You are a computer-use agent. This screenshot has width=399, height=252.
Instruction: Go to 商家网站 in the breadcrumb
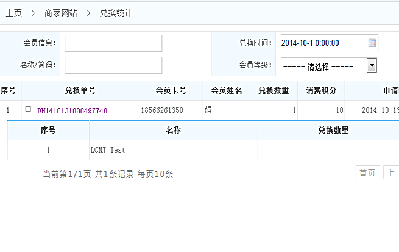pyautogui.click(x=60, y=13)
